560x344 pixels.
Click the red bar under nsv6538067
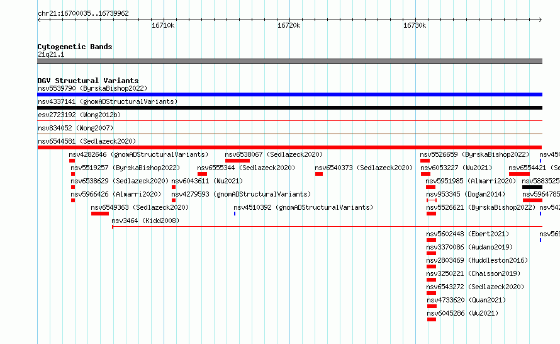(x=237, y=161)
